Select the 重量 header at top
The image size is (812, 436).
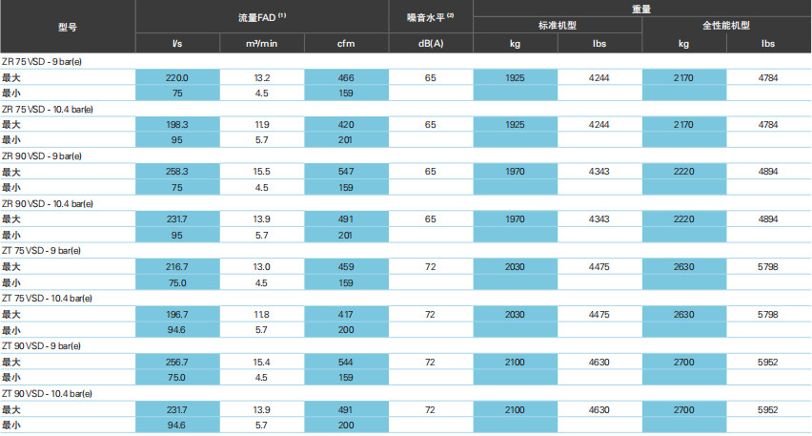(x=641, y=7)
